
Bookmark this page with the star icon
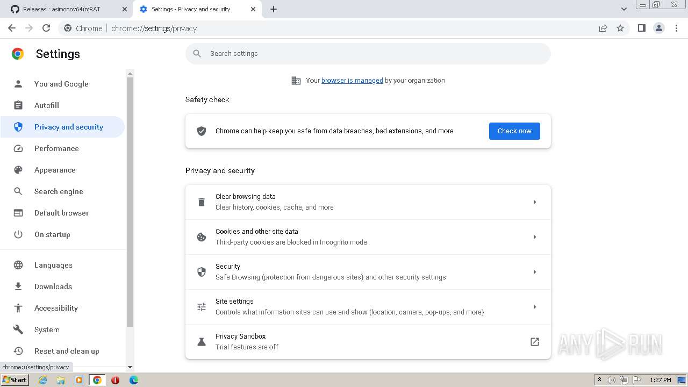620,28
